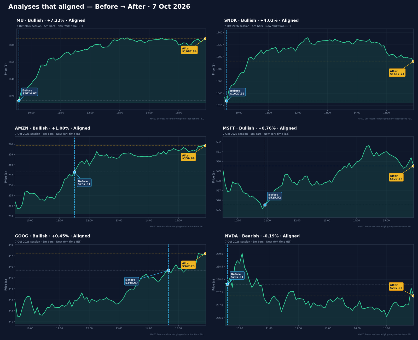
Task: Click the SNDK After marker dot
Action: [413, 61]
